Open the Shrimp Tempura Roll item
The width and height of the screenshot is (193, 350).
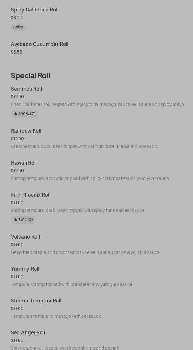36,301
